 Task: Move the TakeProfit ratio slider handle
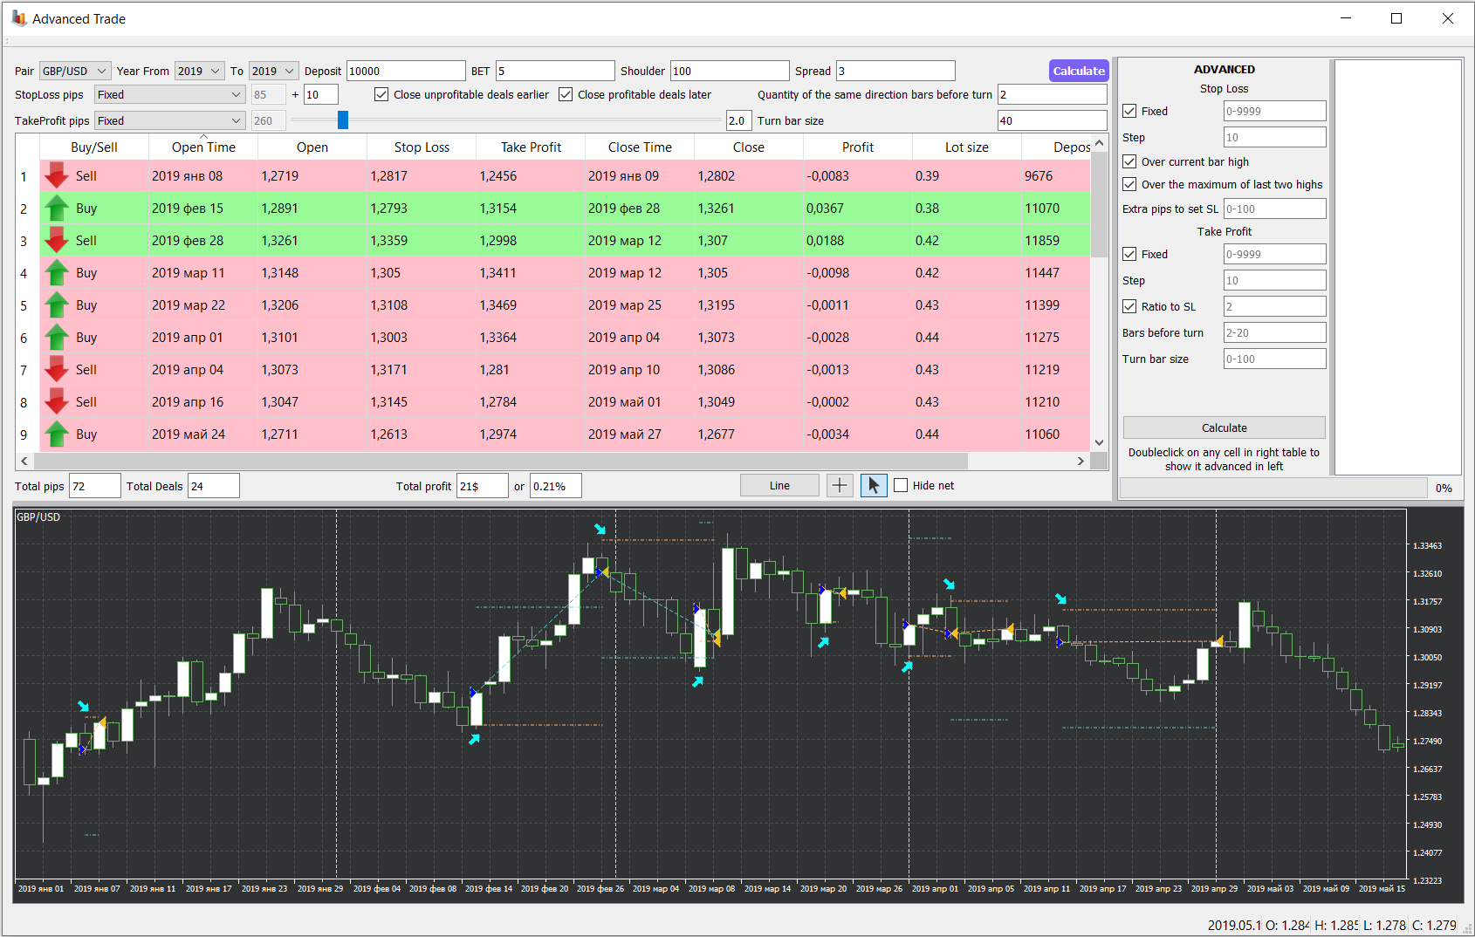tap(343, 120)
